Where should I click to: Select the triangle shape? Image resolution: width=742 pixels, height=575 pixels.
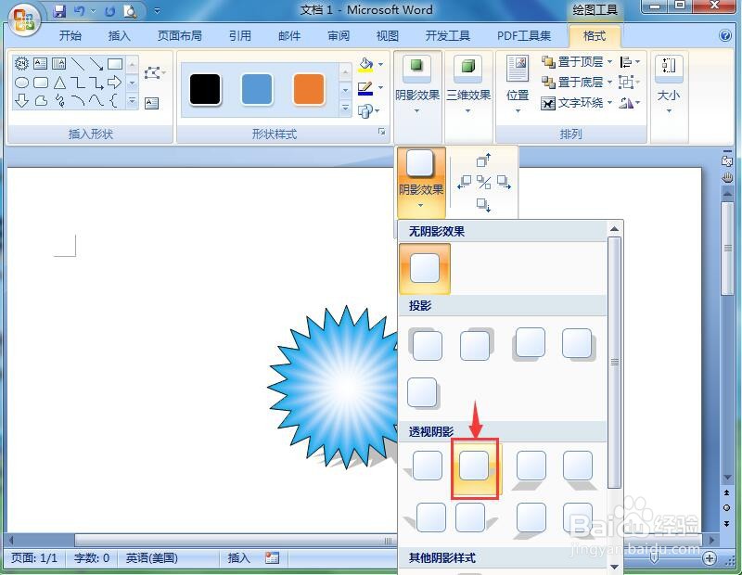[59, 83]
